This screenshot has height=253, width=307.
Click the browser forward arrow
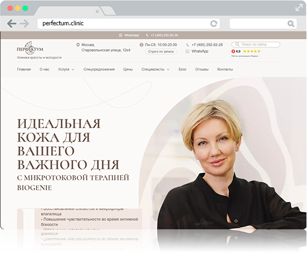tap(24, 24)
